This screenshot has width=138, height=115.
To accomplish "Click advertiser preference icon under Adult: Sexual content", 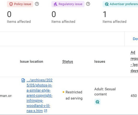I will (97, 102).
